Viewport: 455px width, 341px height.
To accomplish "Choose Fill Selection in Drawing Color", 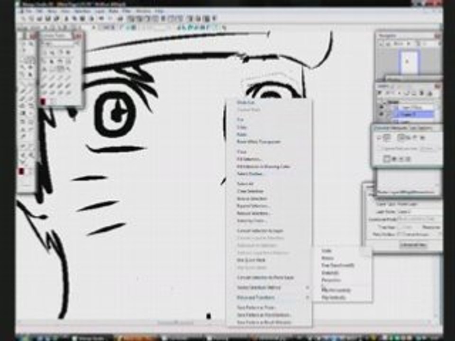I will (263, 166).
